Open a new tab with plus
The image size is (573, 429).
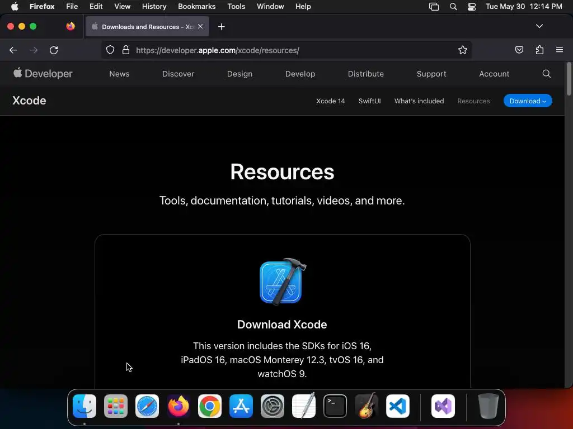[x=222, y=27]
